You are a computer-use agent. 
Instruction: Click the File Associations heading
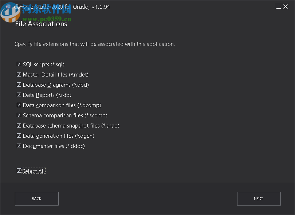click(41, 24)
